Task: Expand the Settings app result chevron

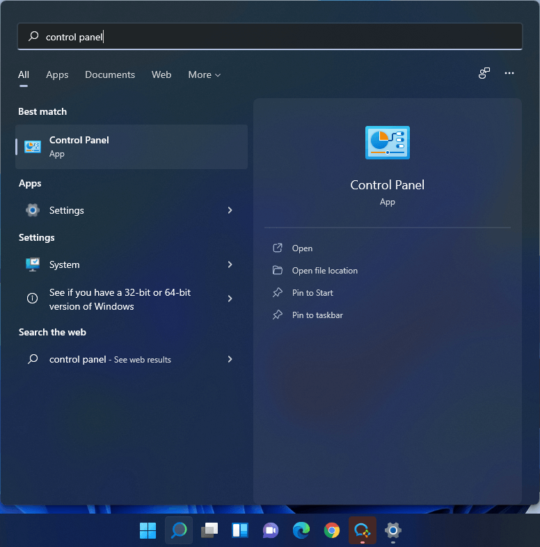Action: 230,210
